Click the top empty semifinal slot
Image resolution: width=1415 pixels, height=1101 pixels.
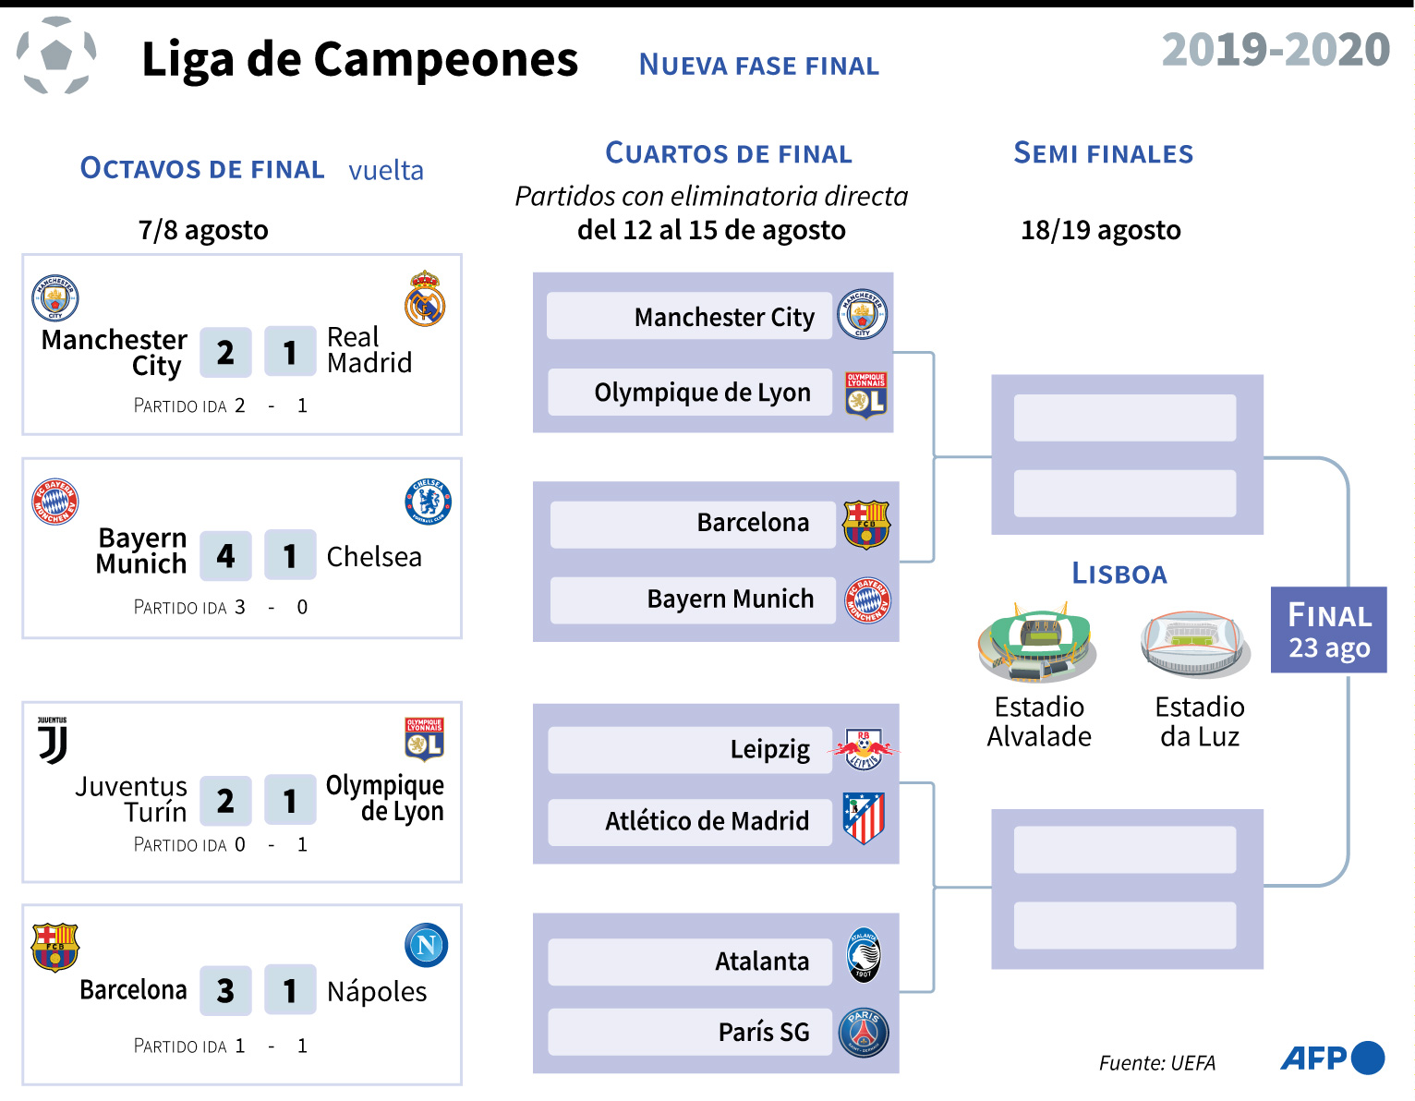[1124, 418]
